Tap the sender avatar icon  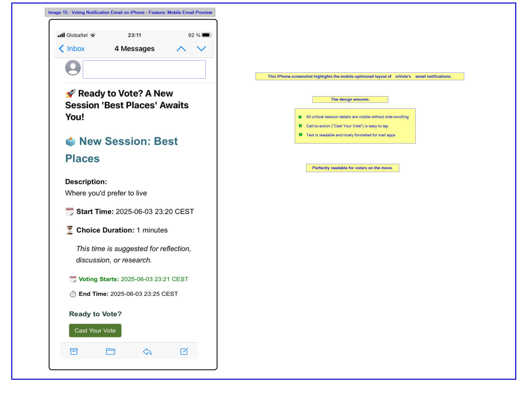click(73, 68)
